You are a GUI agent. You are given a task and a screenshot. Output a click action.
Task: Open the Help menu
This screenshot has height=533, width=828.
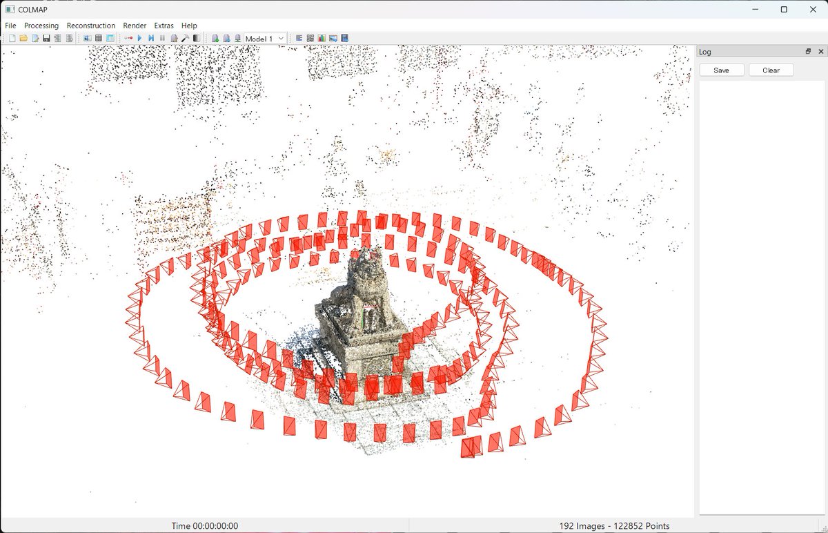[x=189, y=26]
